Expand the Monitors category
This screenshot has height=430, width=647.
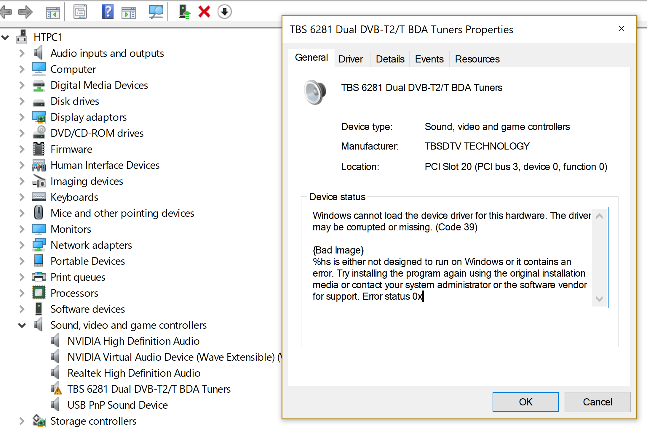tap(22, 229)
